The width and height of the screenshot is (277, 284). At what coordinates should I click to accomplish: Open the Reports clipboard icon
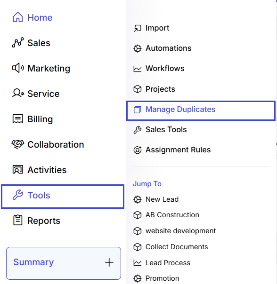[x=18, y=220]
